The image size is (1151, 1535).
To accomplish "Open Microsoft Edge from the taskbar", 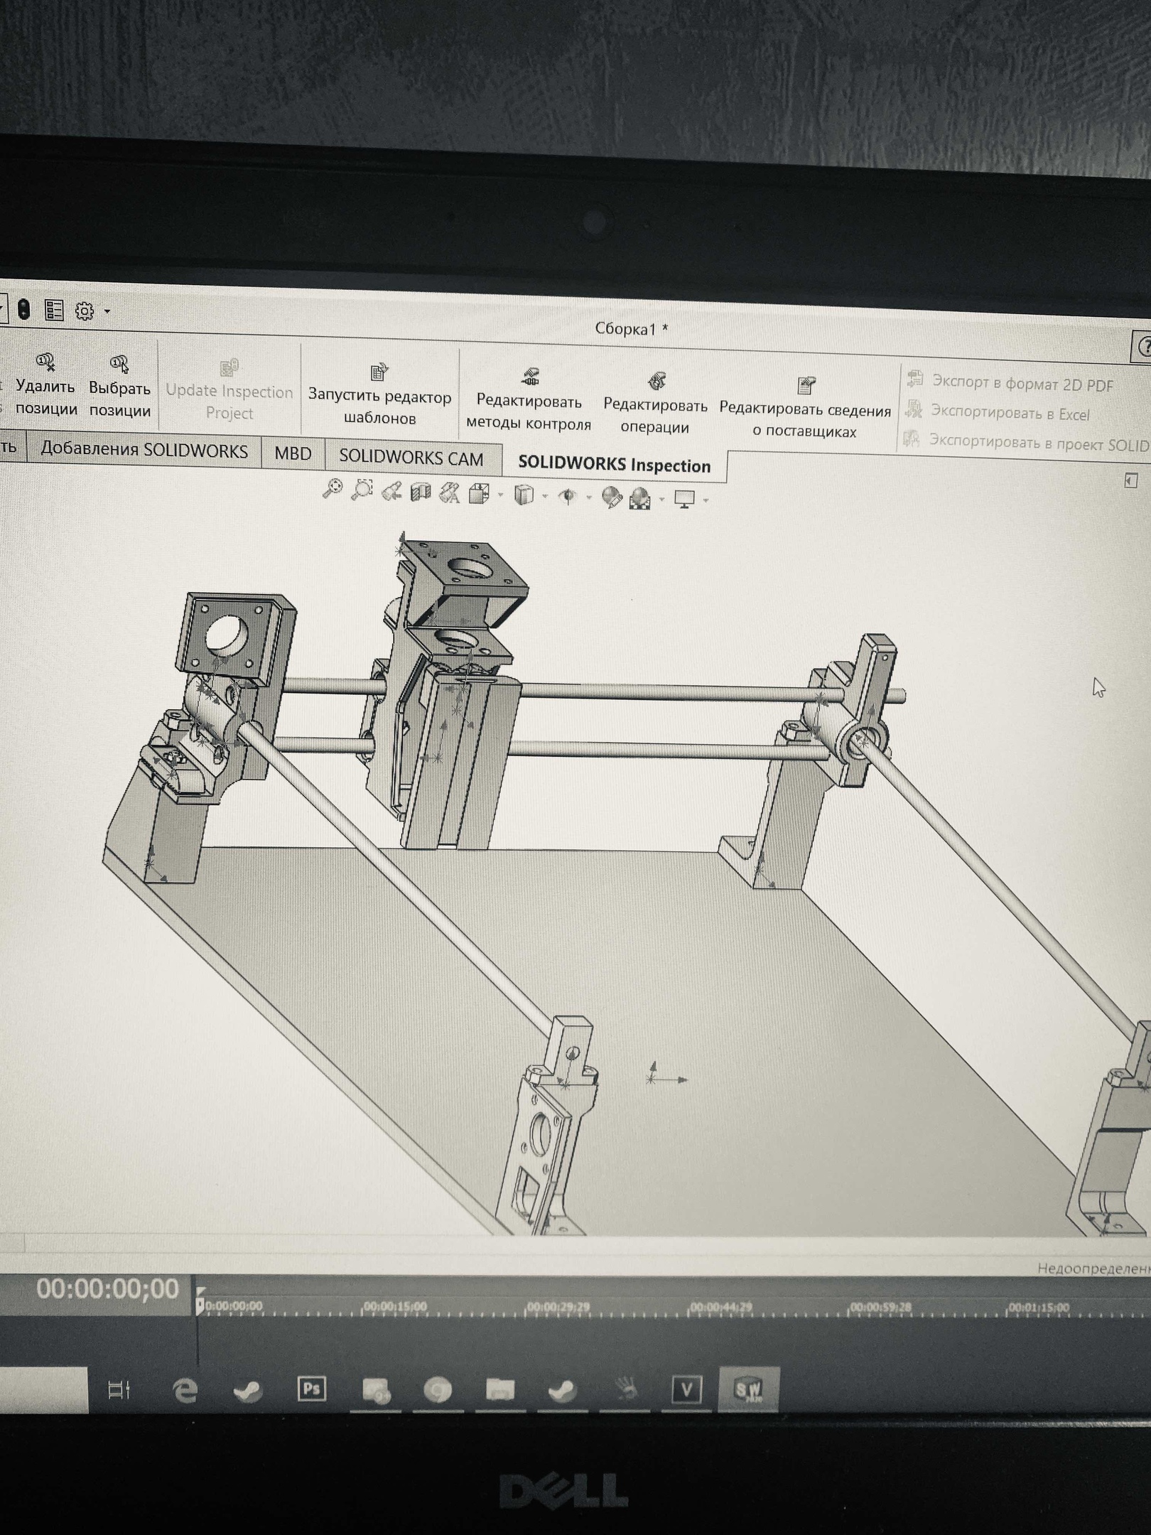I will pyautogui.click(x=185, y=1389).
